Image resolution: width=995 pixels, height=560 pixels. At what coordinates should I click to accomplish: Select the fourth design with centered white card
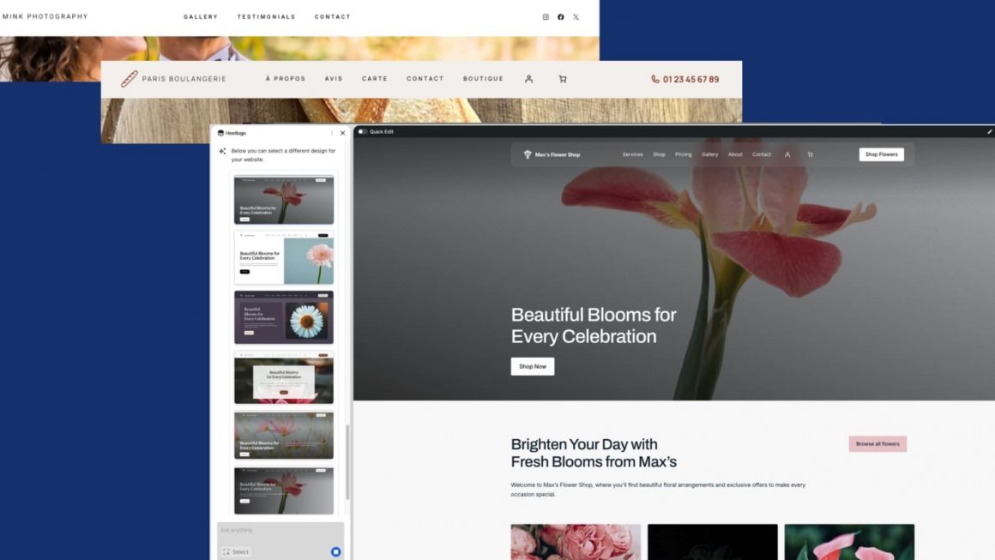284,377
